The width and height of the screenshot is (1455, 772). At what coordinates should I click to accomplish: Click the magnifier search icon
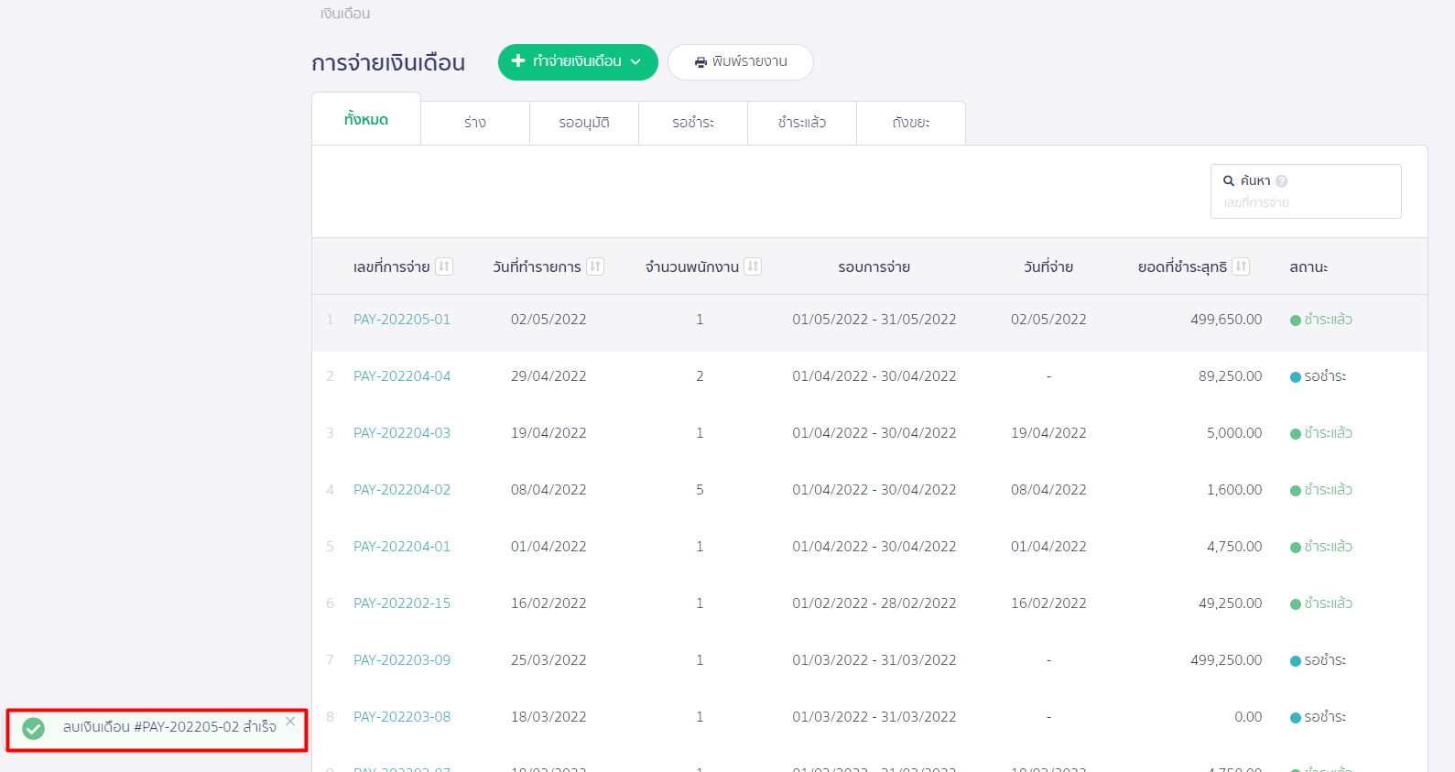click(1229, 181)
